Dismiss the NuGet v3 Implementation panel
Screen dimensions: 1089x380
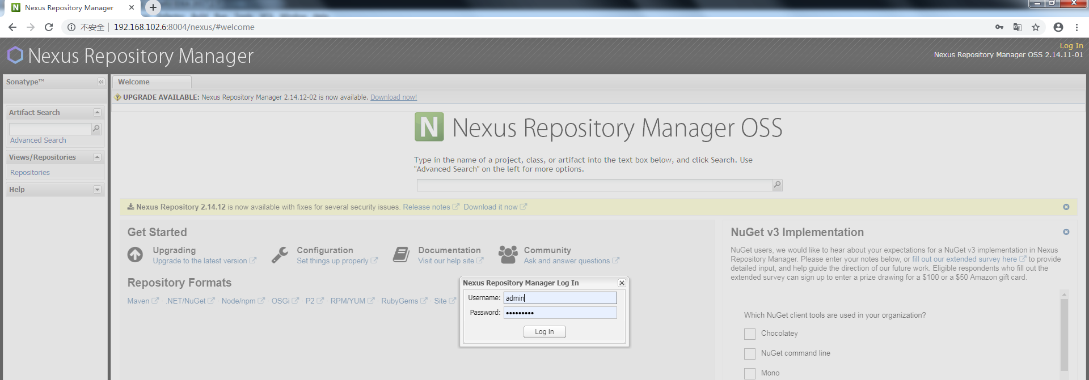(x=1066, y=232)
